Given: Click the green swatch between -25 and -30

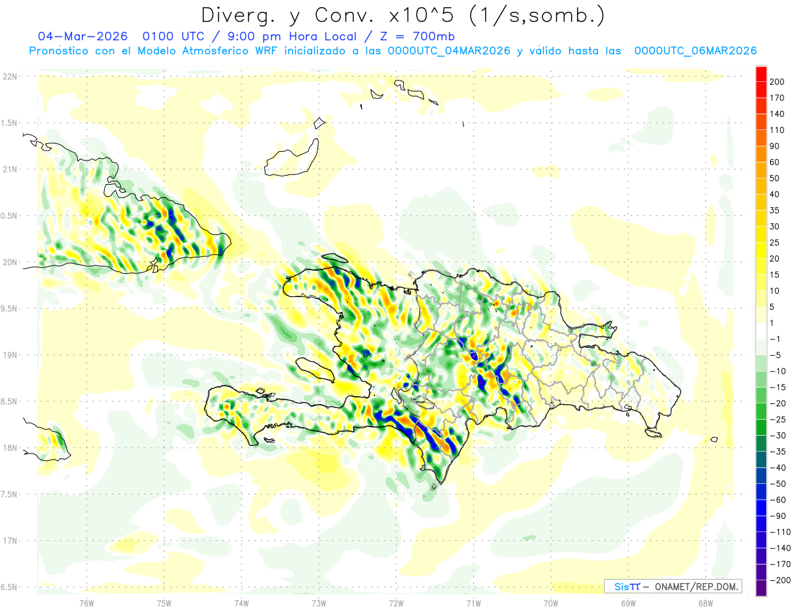Looking at the screenshot, I should [x=762, y=427].
